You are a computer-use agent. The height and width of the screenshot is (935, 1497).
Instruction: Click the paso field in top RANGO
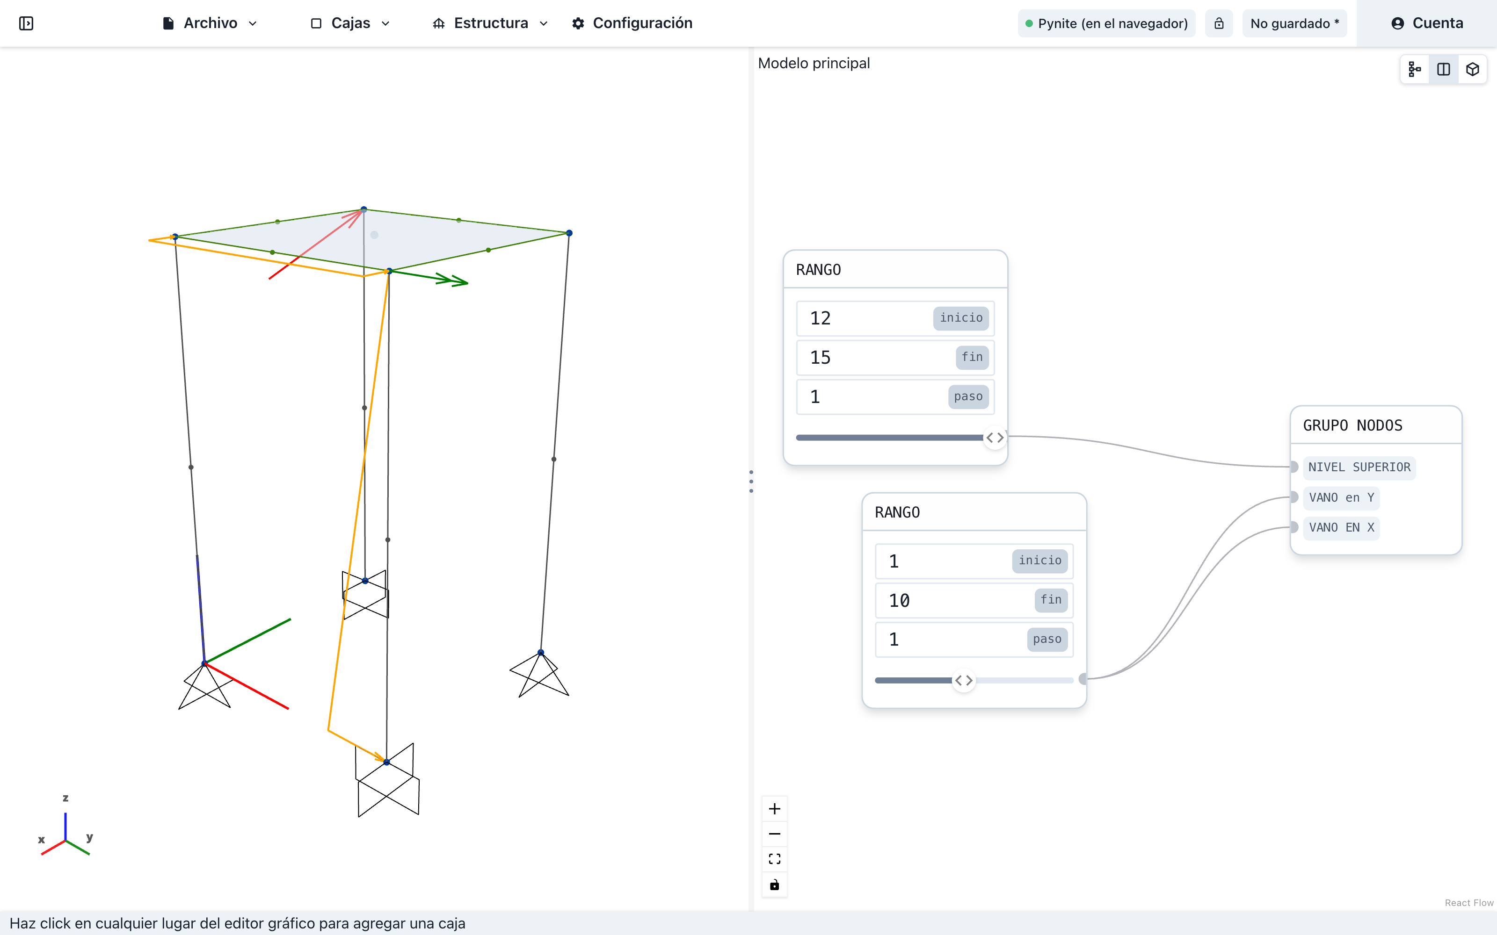click(895, 397)
